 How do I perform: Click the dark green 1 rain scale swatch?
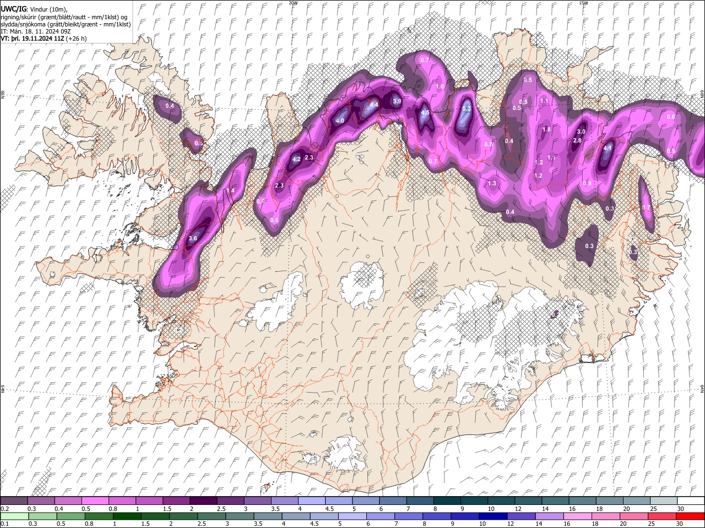tap(128, 516)
